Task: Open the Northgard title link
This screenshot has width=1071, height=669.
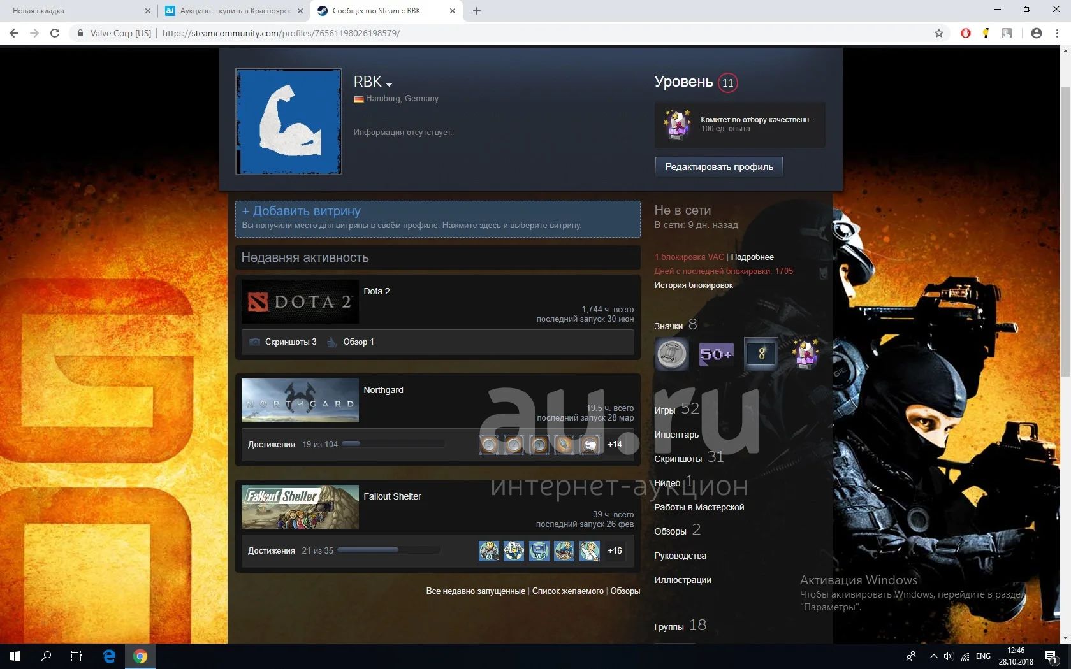Action: [x=383, y=390]
